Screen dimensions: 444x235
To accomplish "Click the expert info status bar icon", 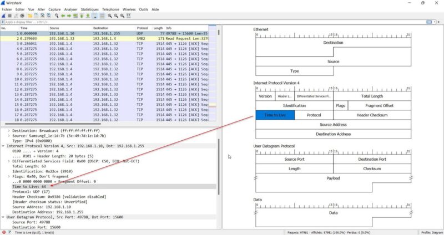I will (x=3, y=232).
